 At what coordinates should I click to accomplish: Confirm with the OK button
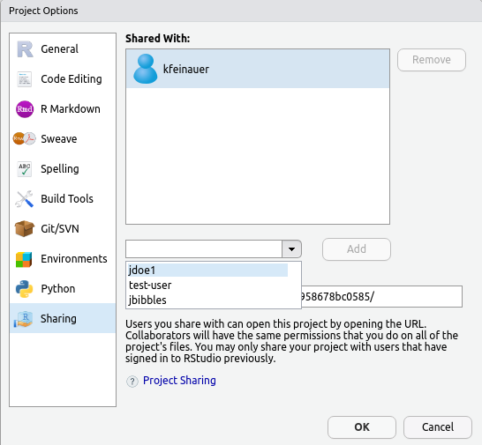362,427
